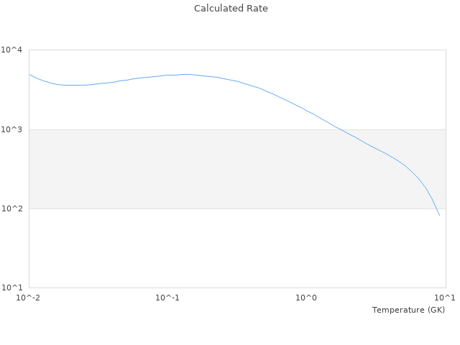Click the blue curve's leftmost starting point
Viewport: 460px width, 345px height.
tap(29, 74)
